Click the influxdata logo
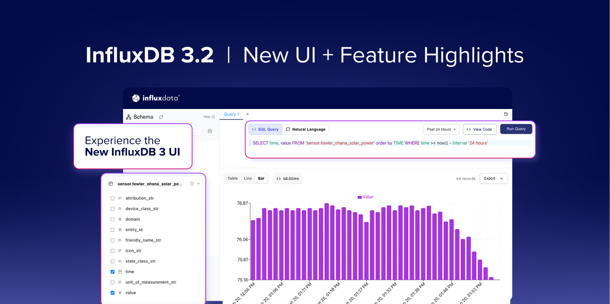 (156, 98)
